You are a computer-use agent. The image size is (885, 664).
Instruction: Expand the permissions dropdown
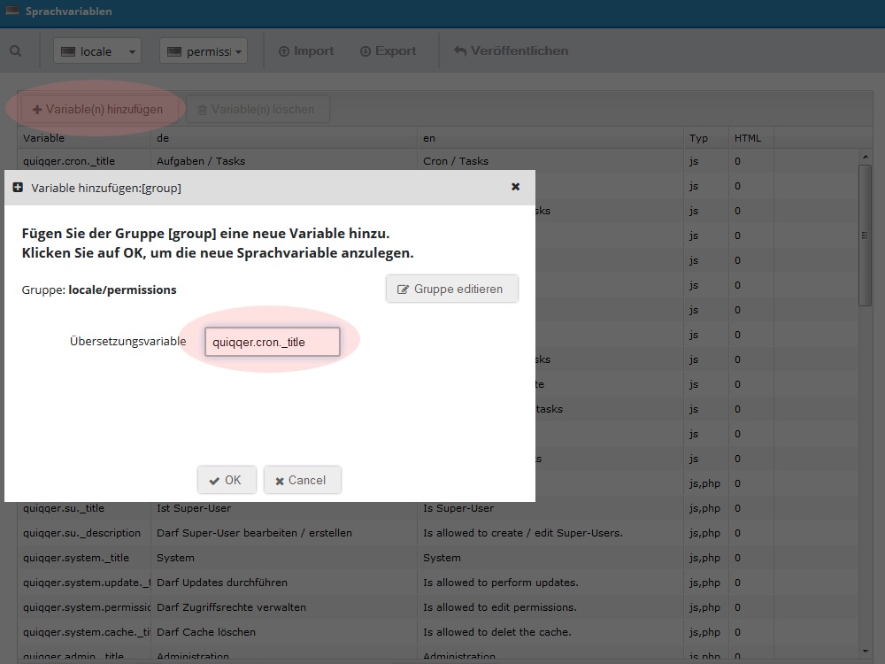click(x=204, y=51)
